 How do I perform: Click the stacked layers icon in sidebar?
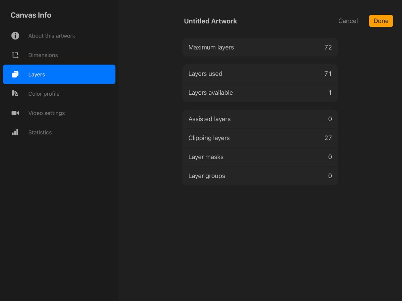tap(15, 74)
